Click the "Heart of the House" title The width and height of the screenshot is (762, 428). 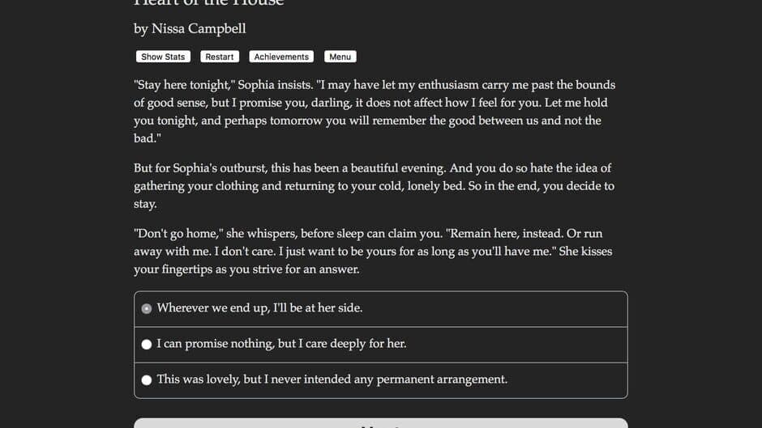pos(209,3)
